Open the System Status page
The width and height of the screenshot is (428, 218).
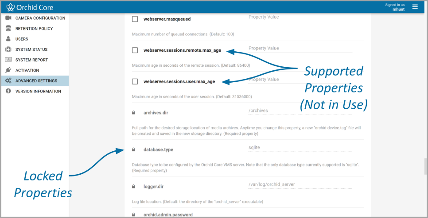[35, 50]
